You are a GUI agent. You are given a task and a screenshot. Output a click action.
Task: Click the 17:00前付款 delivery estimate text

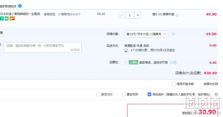click(x=153, y=50)
